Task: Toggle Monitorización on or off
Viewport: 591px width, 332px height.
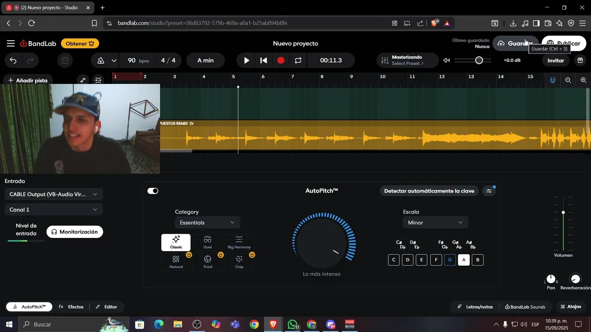Action: point(75,232)
